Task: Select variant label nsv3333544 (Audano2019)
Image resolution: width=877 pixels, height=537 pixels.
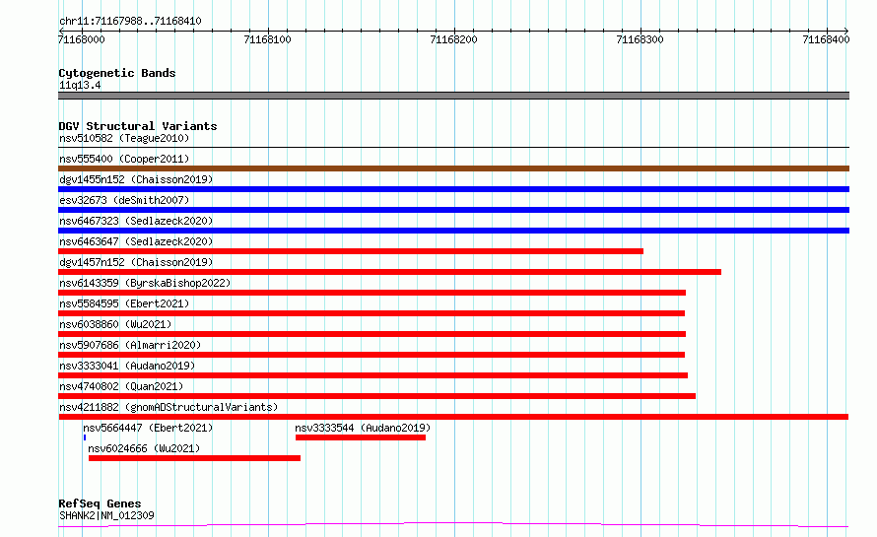Action: [363, 428]
